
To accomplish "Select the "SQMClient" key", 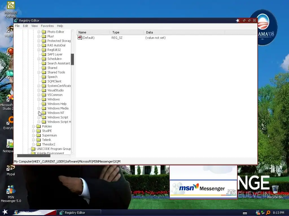I will click(54, 81).
